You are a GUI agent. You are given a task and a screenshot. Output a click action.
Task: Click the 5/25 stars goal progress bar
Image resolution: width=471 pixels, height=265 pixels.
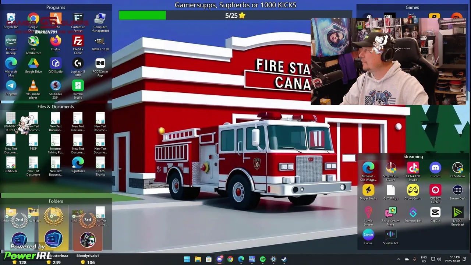235,15
